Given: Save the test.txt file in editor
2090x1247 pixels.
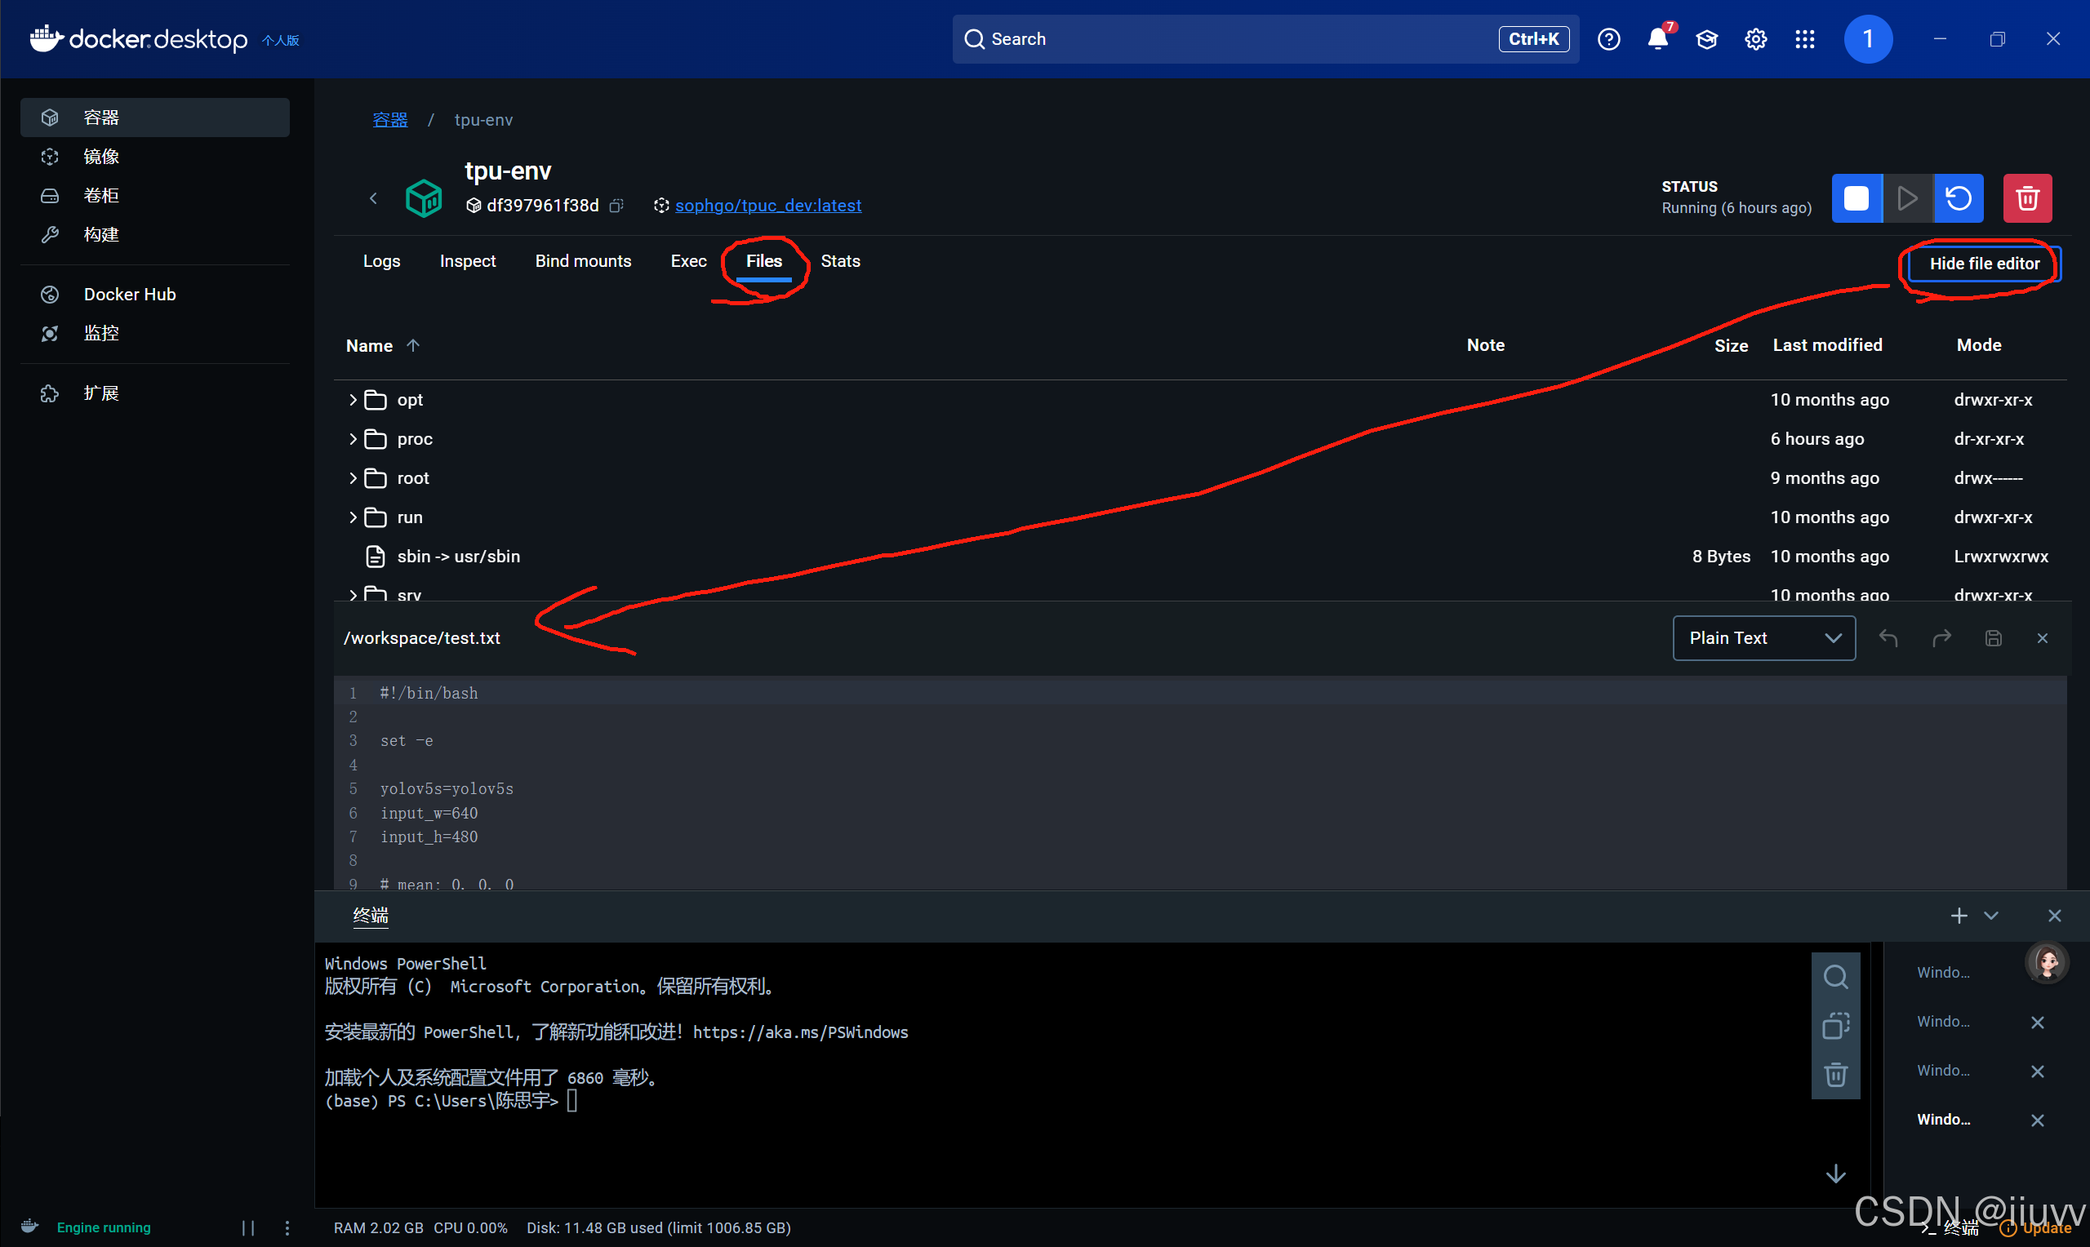Looking at the screenshot, I should [x=1994, y=638].
